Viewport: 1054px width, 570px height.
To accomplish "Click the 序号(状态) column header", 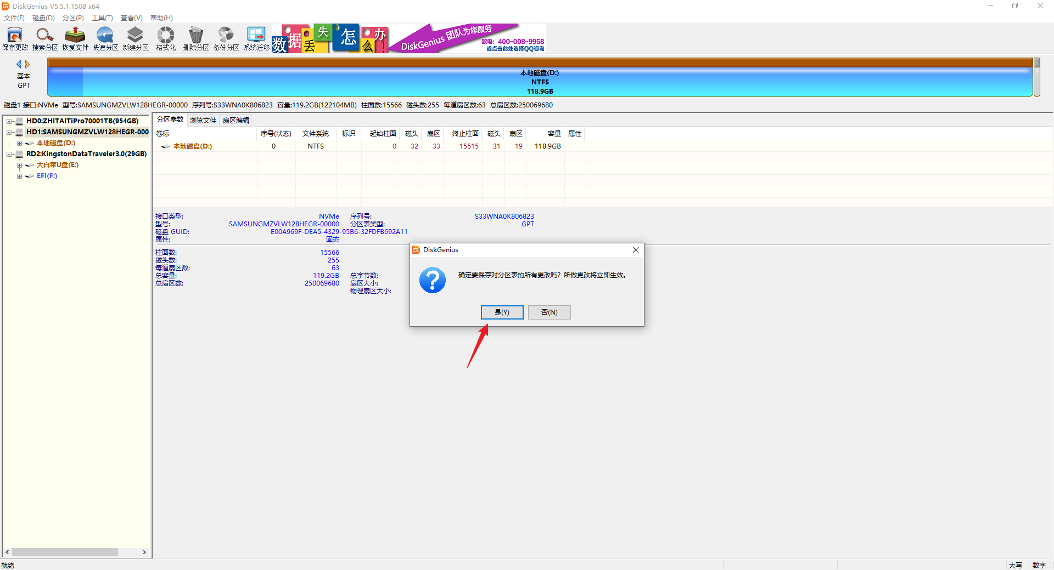I will click(x=276, y=134).
